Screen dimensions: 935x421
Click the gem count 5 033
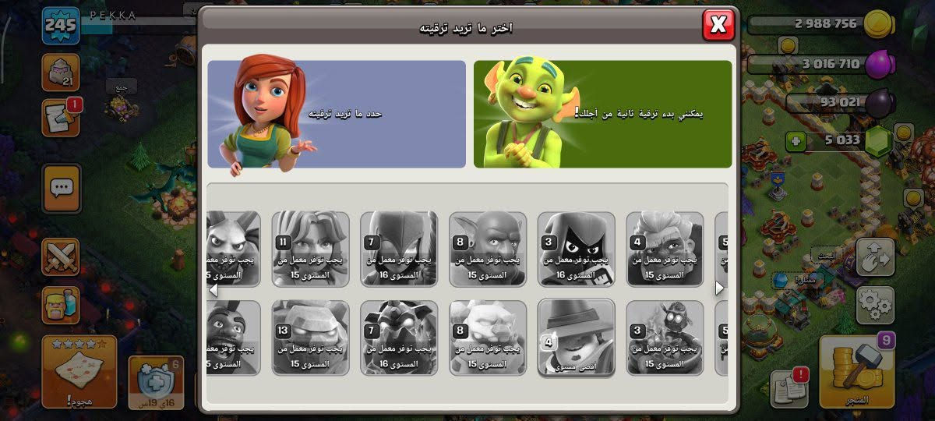coord(841,141)
